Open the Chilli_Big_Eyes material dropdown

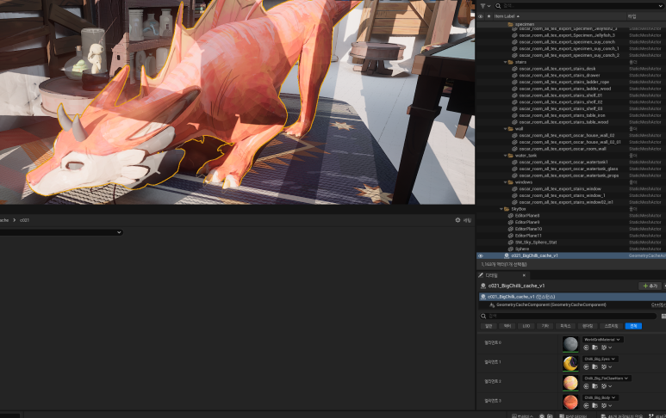[600, 359]
